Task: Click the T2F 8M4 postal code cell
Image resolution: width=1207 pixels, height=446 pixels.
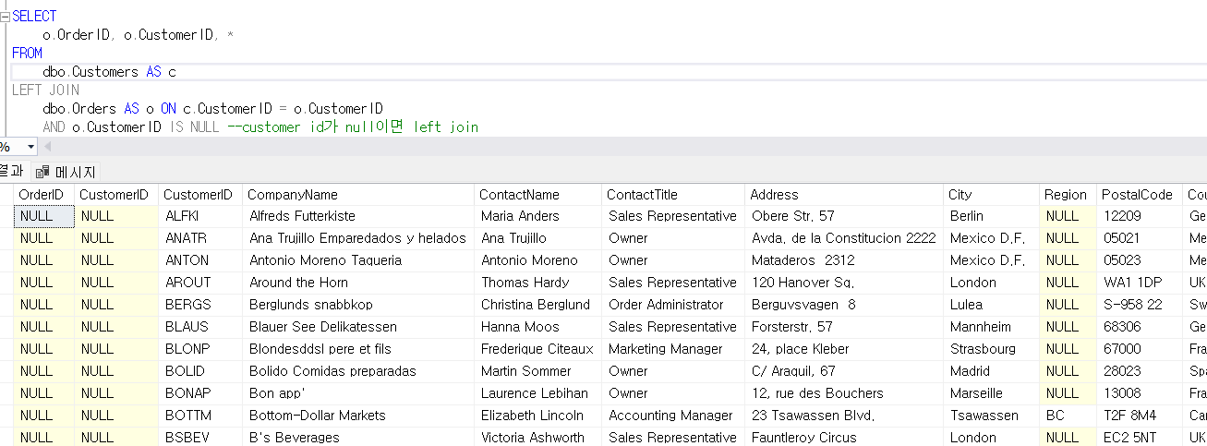Action: pyautogui.click(x=1138, y=416)
